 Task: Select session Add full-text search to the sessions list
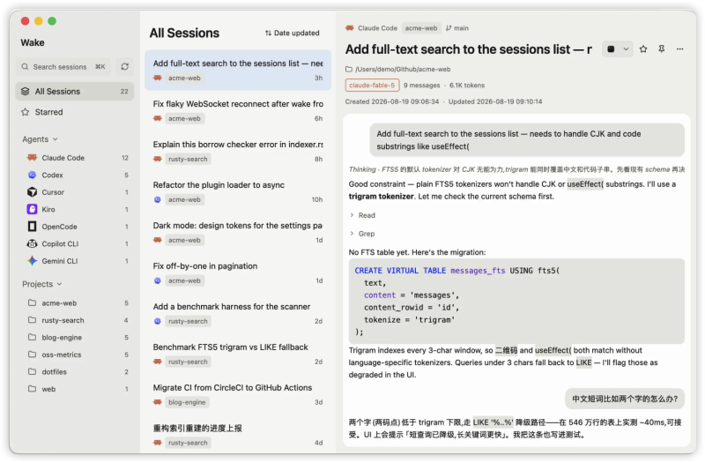(x=238, y=70)
